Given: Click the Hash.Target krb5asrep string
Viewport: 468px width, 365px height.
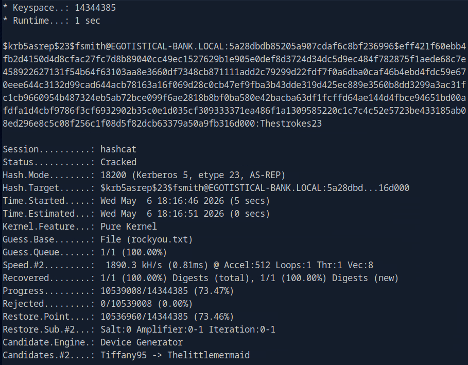Looking at the screenshot, I should (255, 188).
